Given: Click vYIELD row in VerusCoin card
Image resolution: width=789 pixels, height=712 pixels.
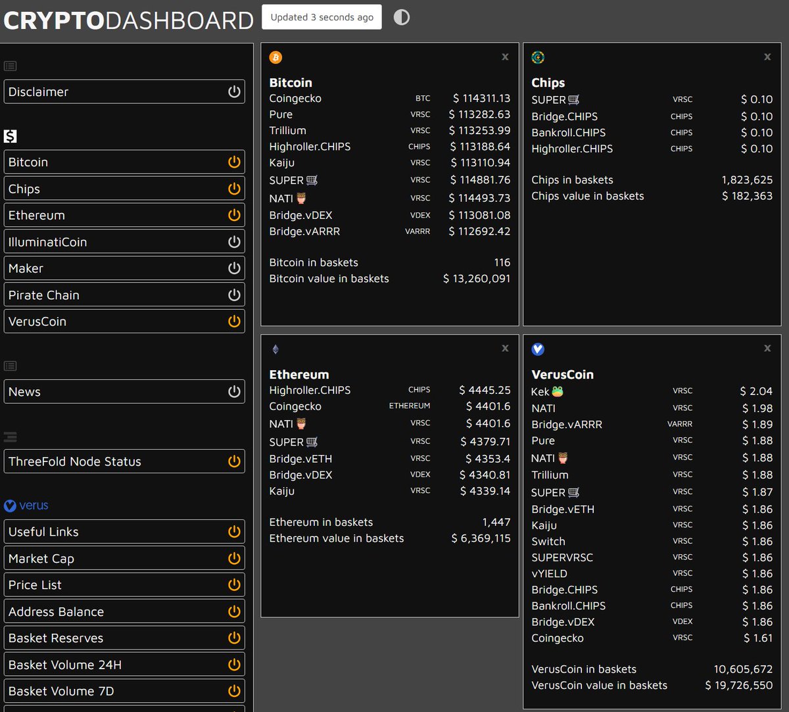Looking at the screenshot, I should point(652,573).
